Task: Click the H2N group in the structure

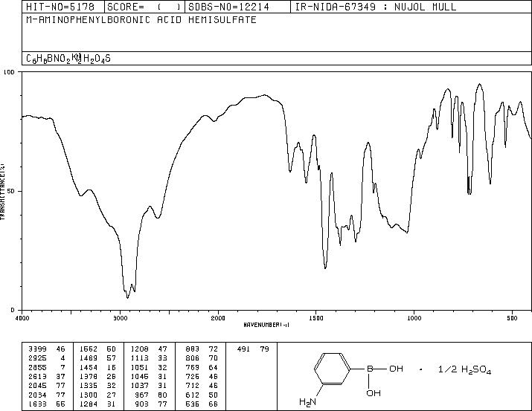Action: coord(307,402)
